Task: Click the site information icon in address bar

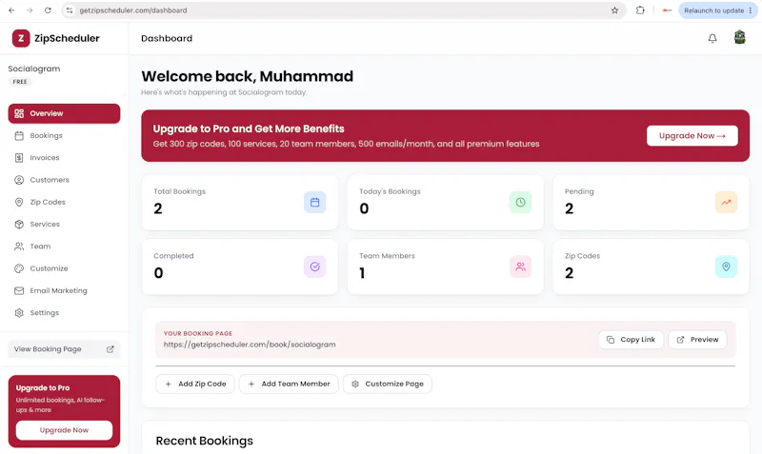Action: tap(70, 10)
